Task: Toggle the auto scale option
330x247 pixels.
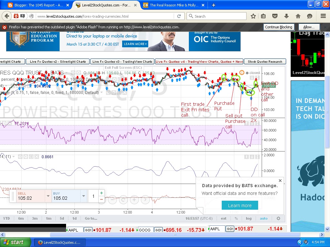Action: point(264,218)
